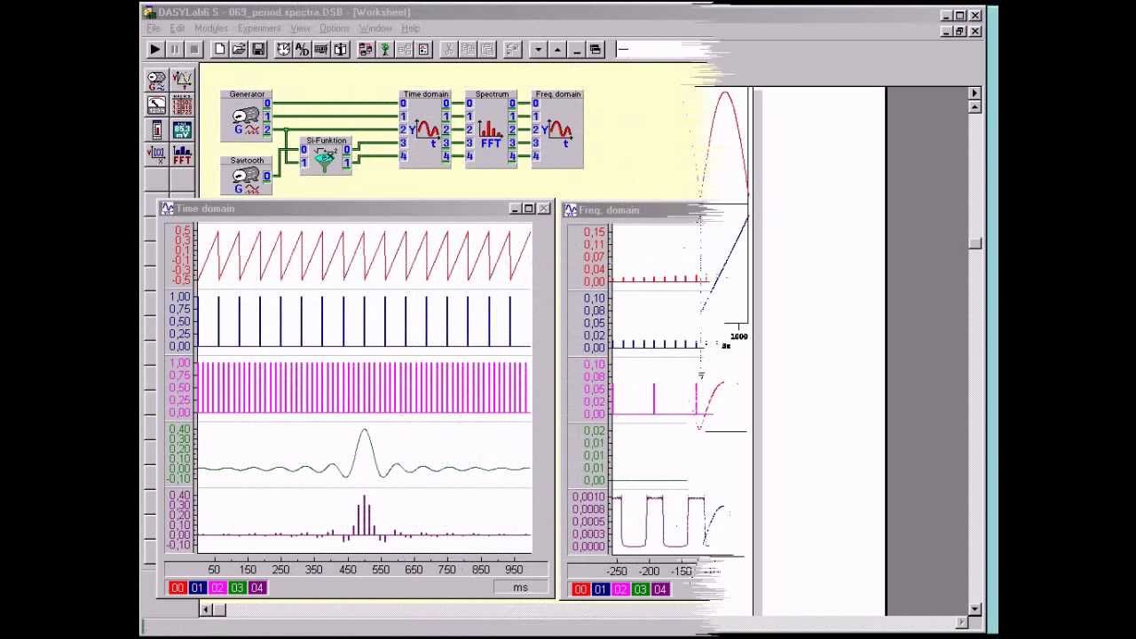Open the File menu
This screenshot has height=639, width=1136.
pyautogui.click(x=154, y=28)
